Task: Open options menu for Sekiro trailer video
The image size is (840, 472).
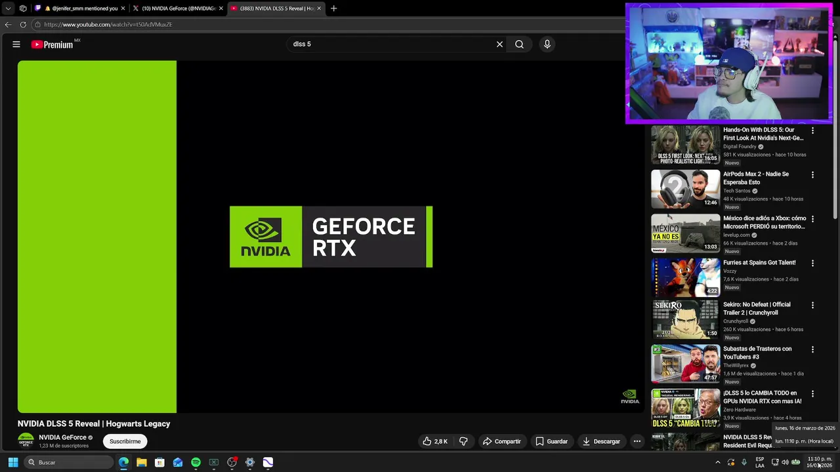Action: tap(812, 305)
